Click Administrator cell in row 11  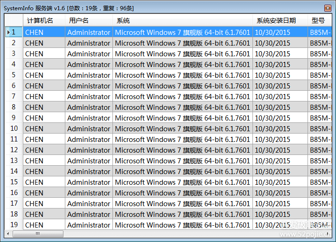(89, 139)
